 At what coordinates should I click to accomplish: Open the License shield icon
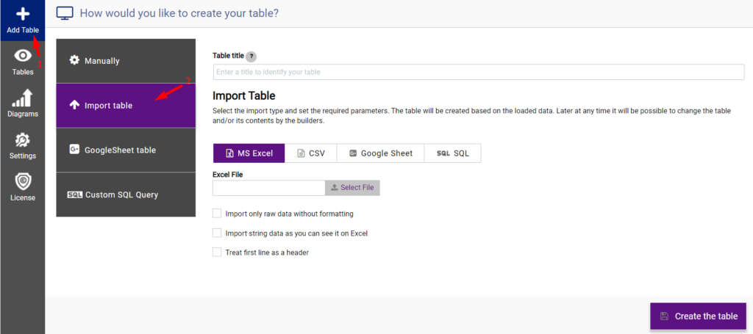(23, 181)
